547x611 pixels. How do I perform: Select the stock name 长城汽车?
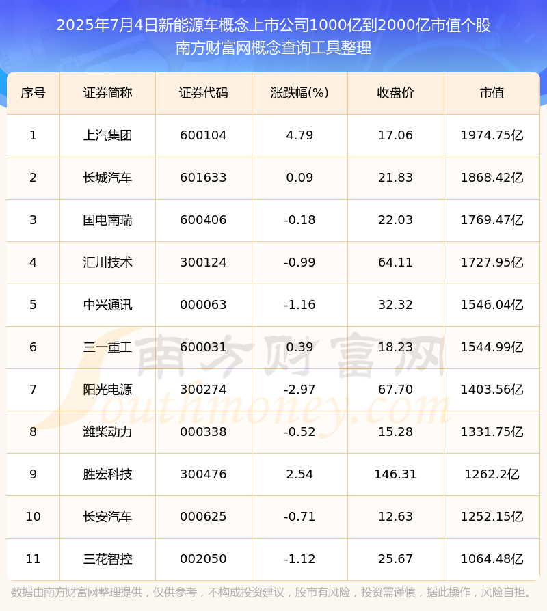point(107,178)
